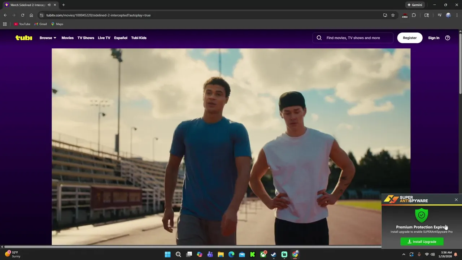The image size is (462, 260).
Task: Open the red extension with counter badge
Action: coord(405,16)
